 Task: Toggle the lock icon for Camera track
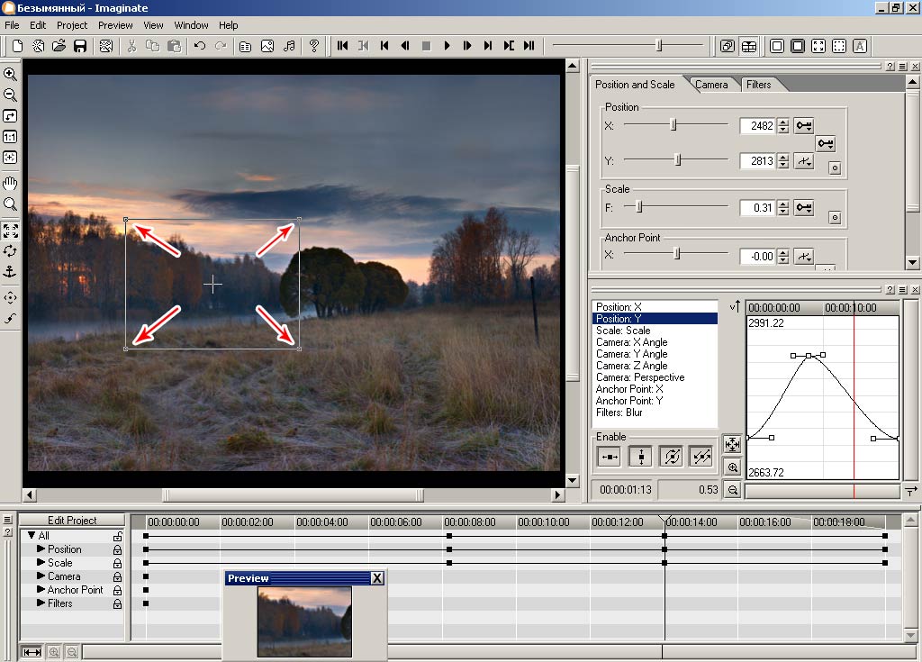point(117,576)
